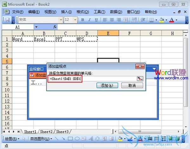Open the 插入(I) menu
The image size is (190, 149).
point(66,12)
